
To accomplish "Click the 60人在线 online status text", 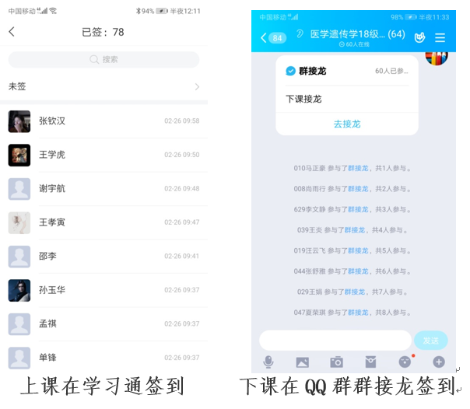I will click(x=354, y=44).
